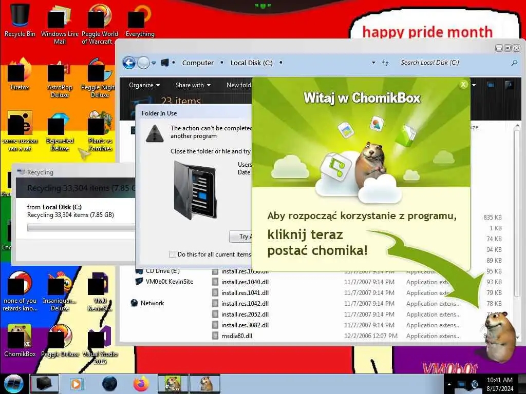Click the hamster taskbar button
Viewport: 526px width, 394px height.
coord(205,384)
